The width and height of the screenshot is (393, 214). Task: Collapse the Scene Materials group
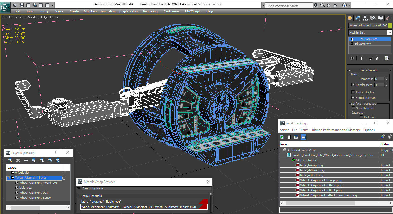pos(79,196)
